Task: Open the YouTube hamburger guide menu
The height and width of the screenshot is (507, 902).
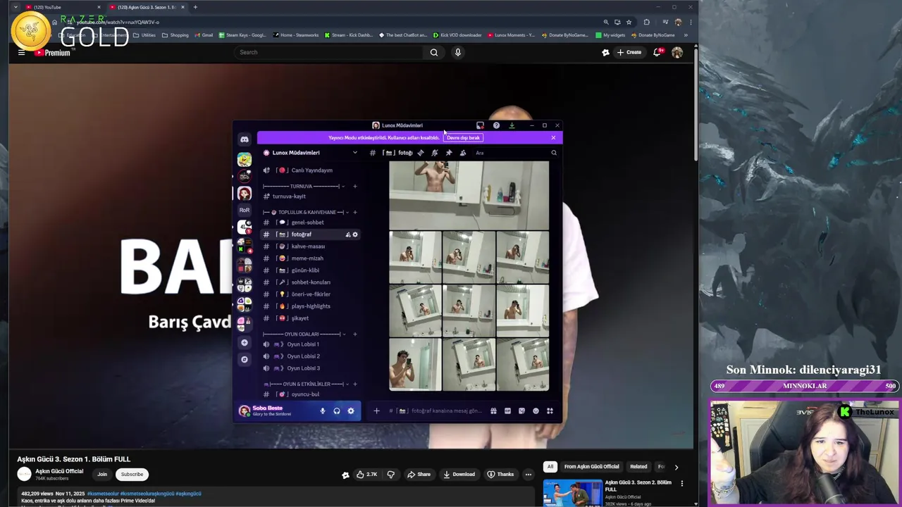Action: coord(21,52)
